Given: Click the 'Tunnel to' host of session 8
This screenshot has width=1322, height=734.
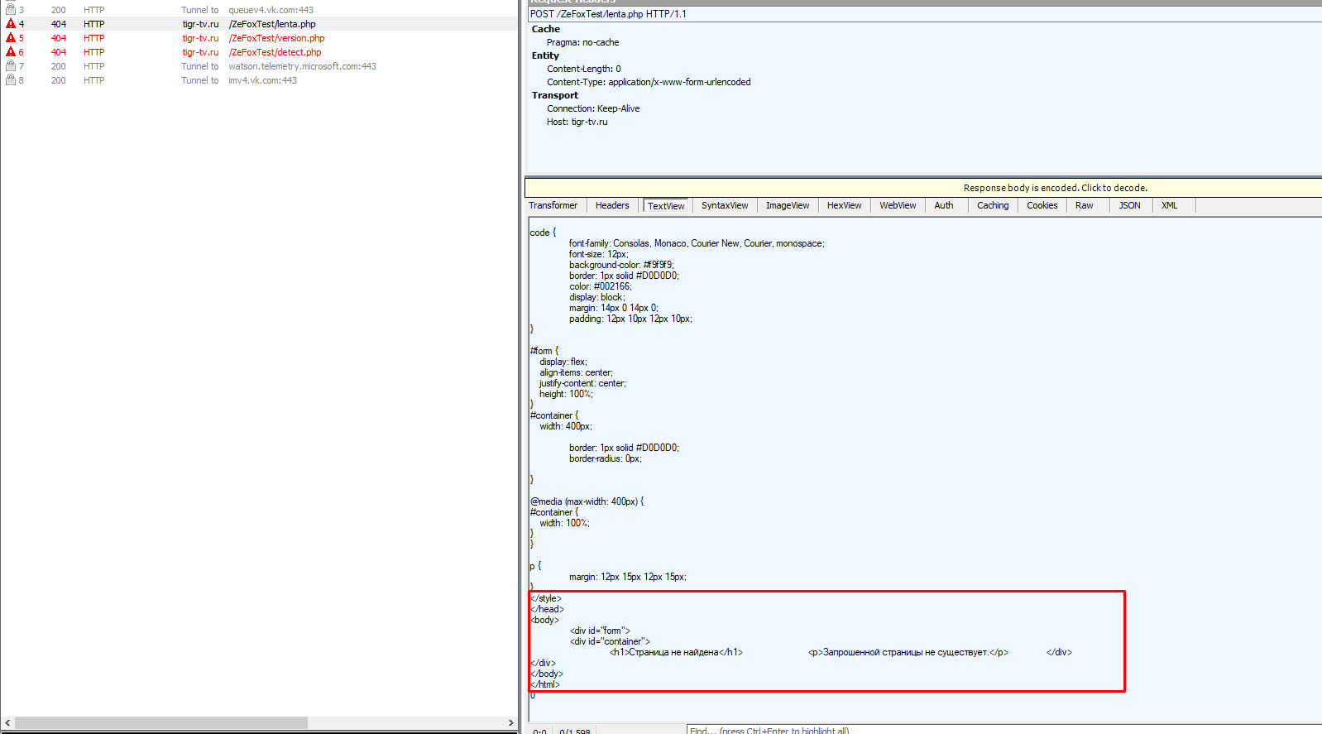Looking at the screenshot, I should (x=199, y=80).
